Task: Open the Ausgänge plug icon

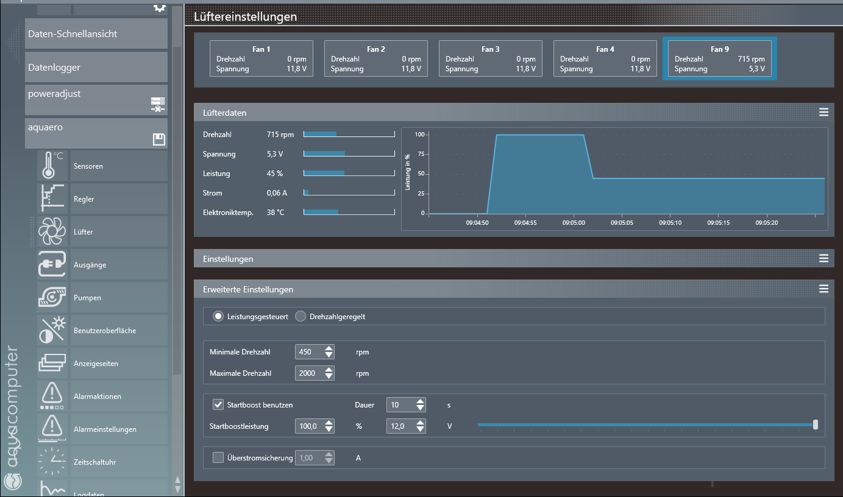Action: 52,264
